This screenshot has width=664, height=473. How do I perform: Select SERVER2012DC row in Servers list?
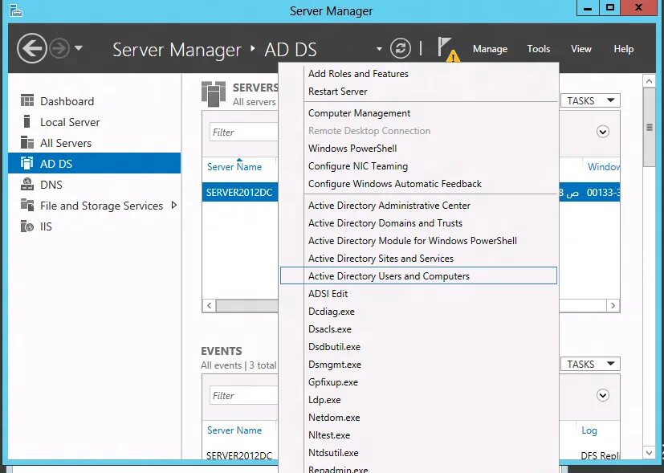(x=240, y=192)
